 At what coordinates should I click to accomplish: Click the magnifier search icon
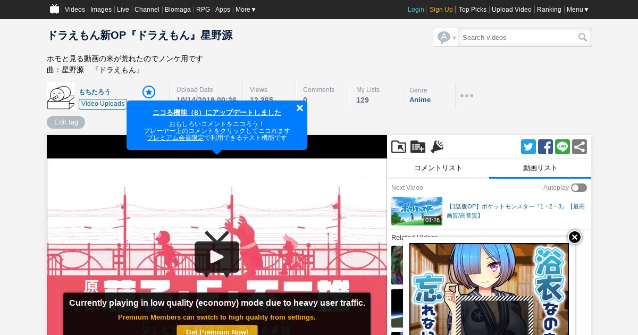click(x=583, y=37)
